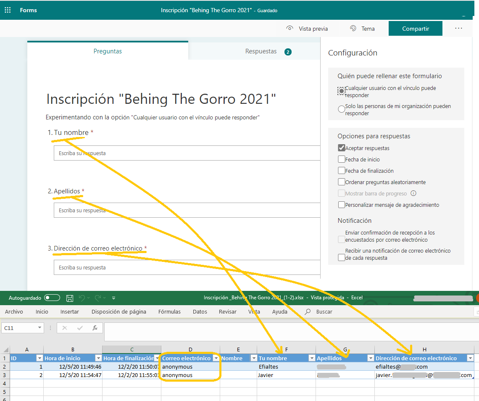
Task: Click the Respuestas count badge 2
Action: pos(288,52)
